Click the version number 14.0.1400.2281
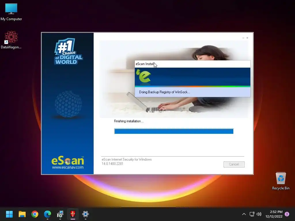This screenshot has width=295, height=221. click(x=112, y=164)
